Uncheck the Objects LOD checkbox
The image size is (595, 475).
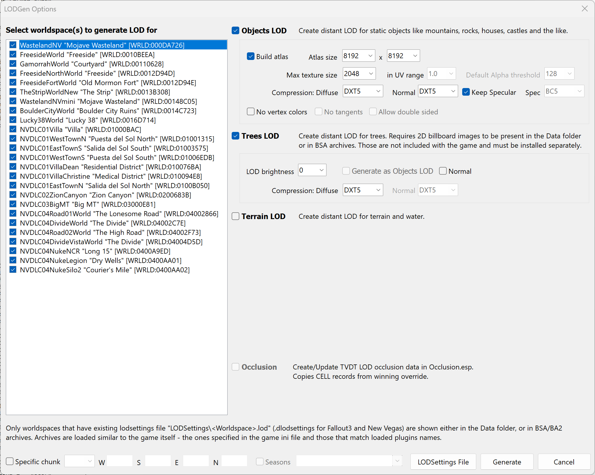pyautogui.click(x=235, y=30)
